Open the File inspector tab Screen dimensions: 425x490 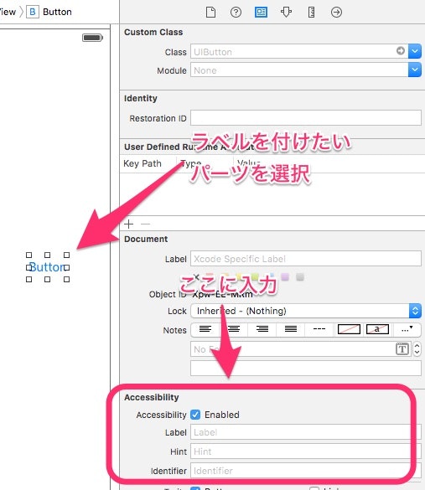pyautogui.click(x=210, y=13)
